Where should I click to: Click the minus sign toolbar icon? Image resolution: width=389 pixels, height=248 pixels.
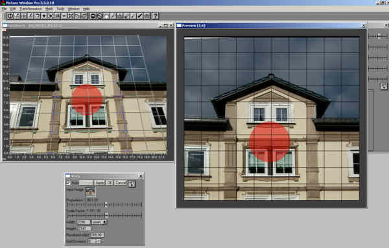tap(64, 16)
